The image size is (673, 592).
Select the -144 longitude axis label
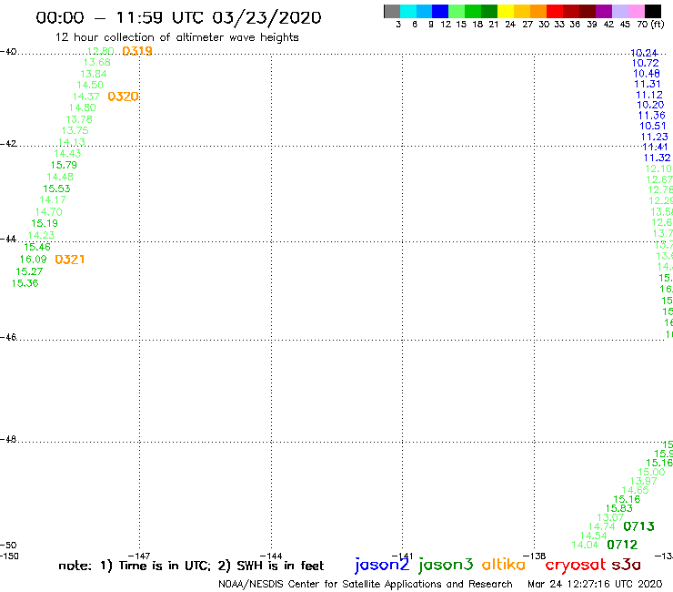[271, 556]
